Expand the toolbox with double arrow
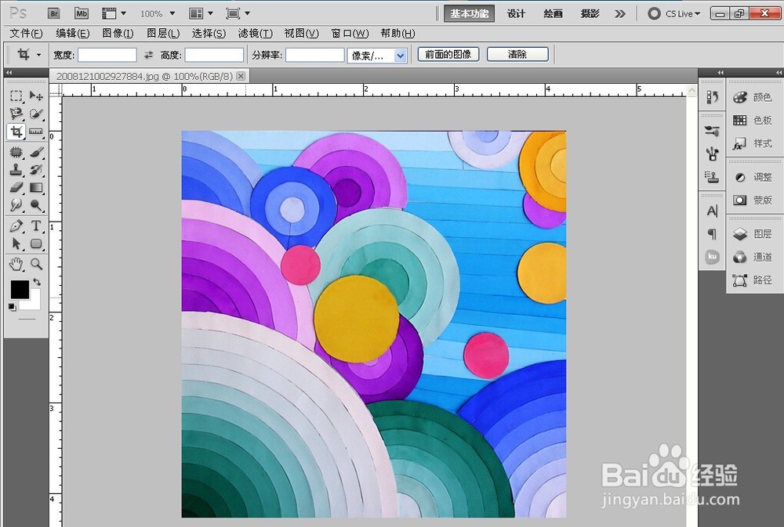784x527 pixels. click(x=9, y=73)
